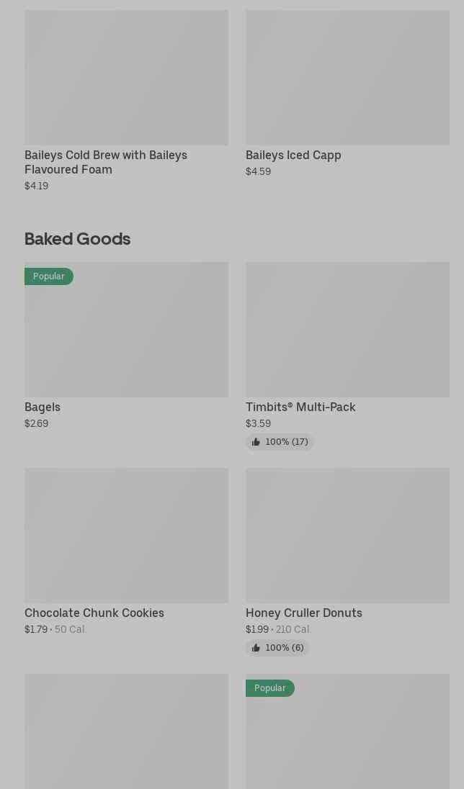Click the Baileys Iced Capp title

coord(293,155)
